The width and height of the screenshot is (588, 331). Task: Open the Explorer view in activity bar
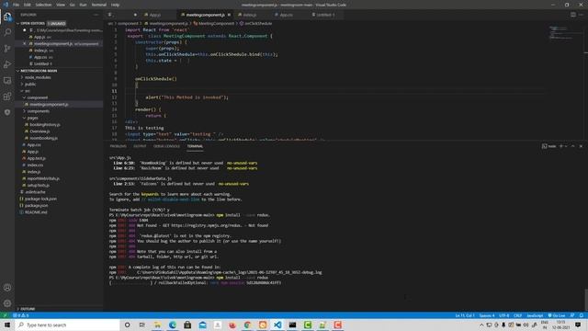click(7, 17)
